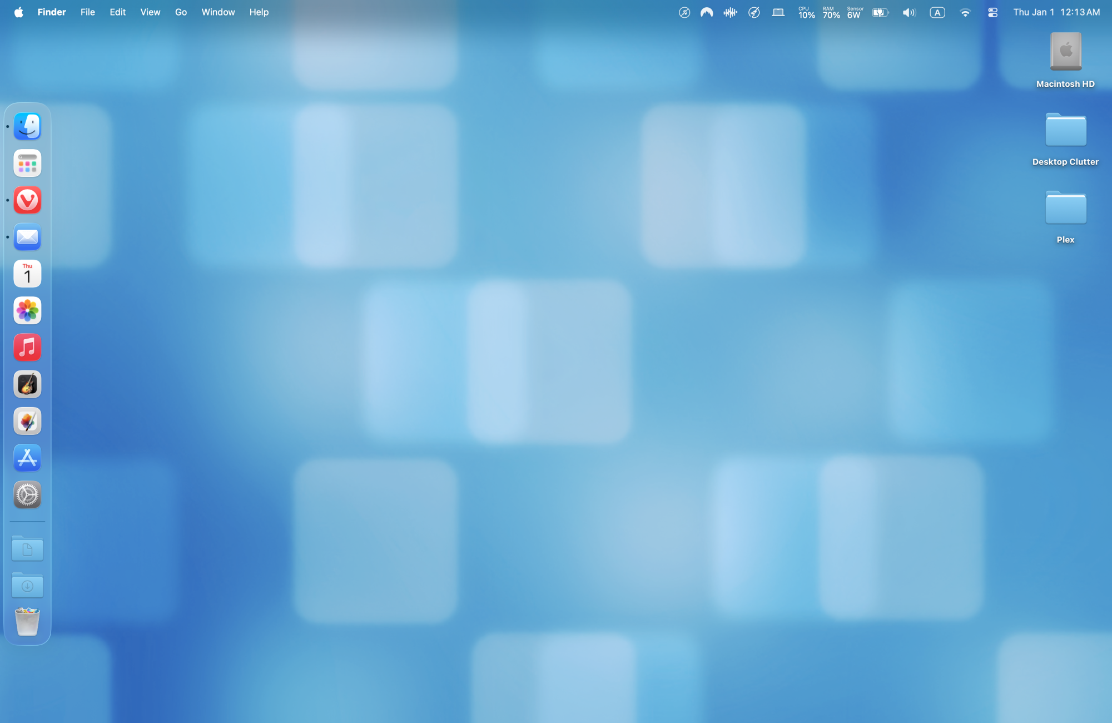Open the Wi-Fi status menu
Image resolution: width=1112 pixels, height=723 pixels.
[x=965, y=12]
